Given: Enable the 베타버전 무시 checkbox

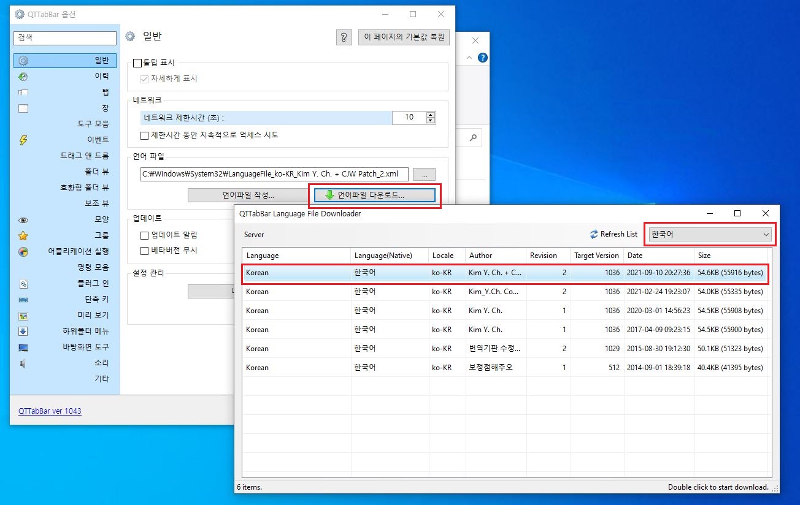Looking at the screenshot, I should [145, 250].
